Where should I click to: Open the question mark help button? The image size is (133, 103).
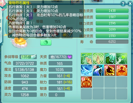[x=123, y=4]
